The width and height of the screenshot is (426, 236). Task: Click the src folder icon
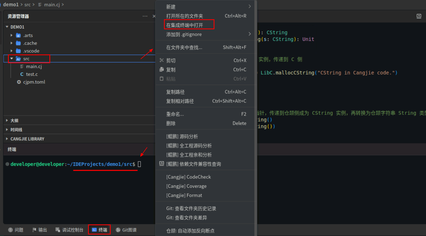[18, 59]
